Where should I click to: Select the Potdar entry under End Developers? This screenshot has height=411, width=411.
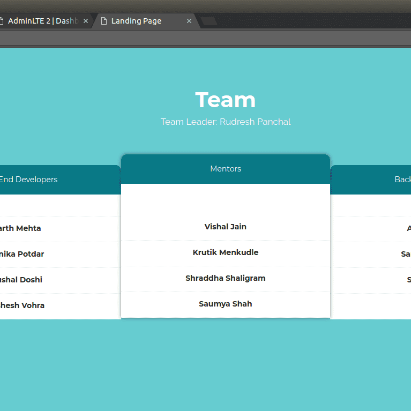tap(22, 254)
